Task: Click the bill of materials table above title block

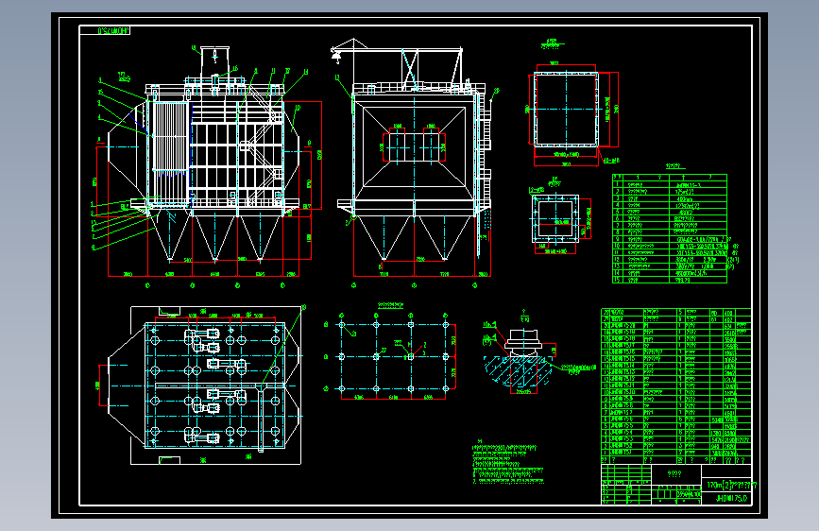Action: (675, 386)
